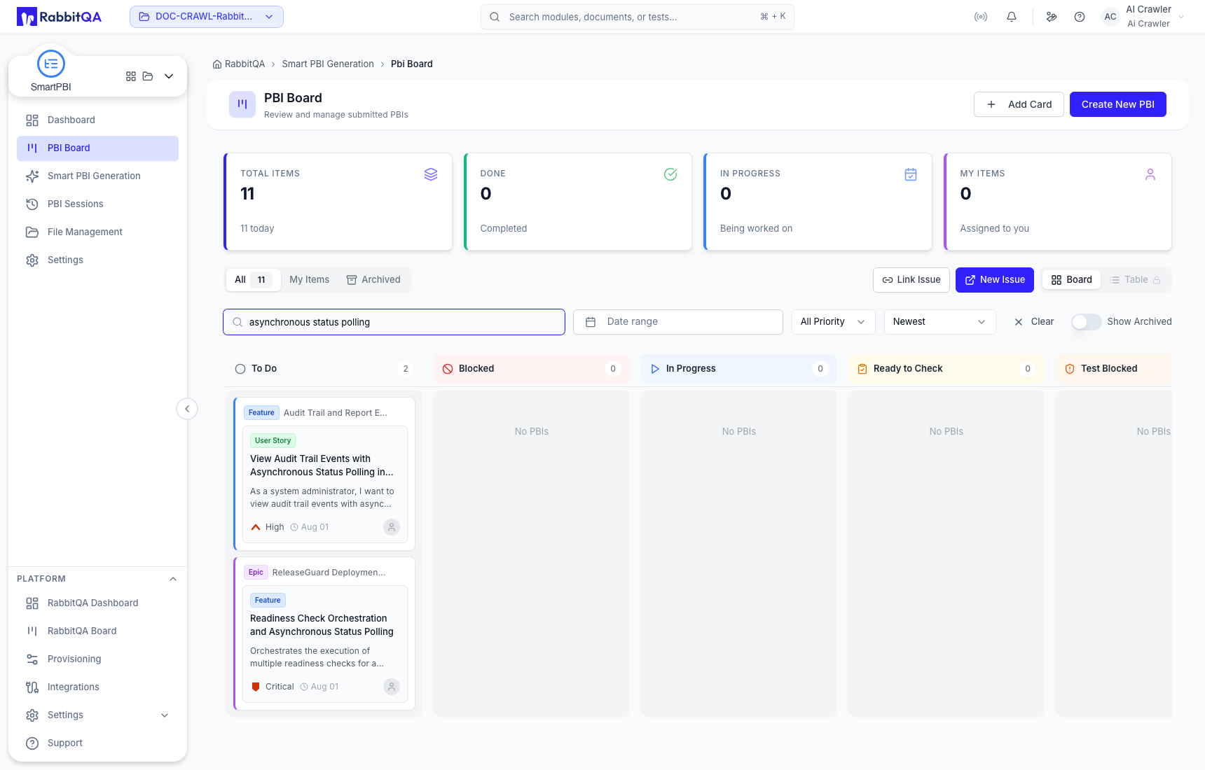Select the Archived tab
1205x770 pixels.
374,280
